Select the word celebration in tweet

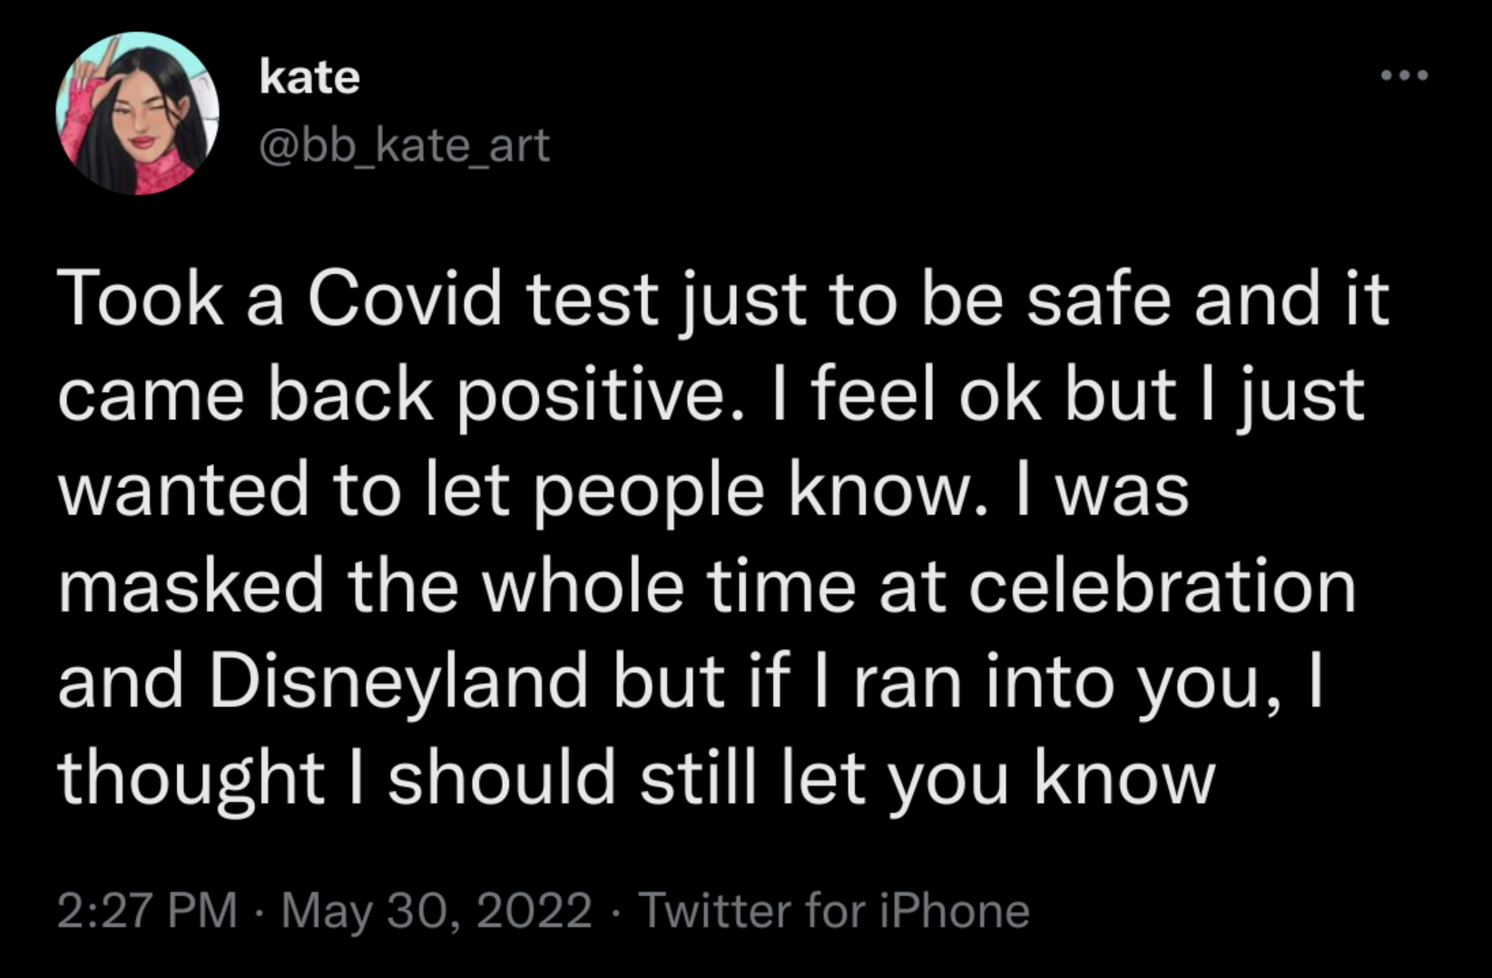1163,585
